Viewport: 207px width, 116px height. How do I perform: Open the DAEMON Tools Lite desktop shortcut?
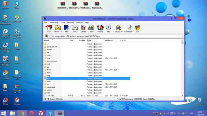pos(5,34)
